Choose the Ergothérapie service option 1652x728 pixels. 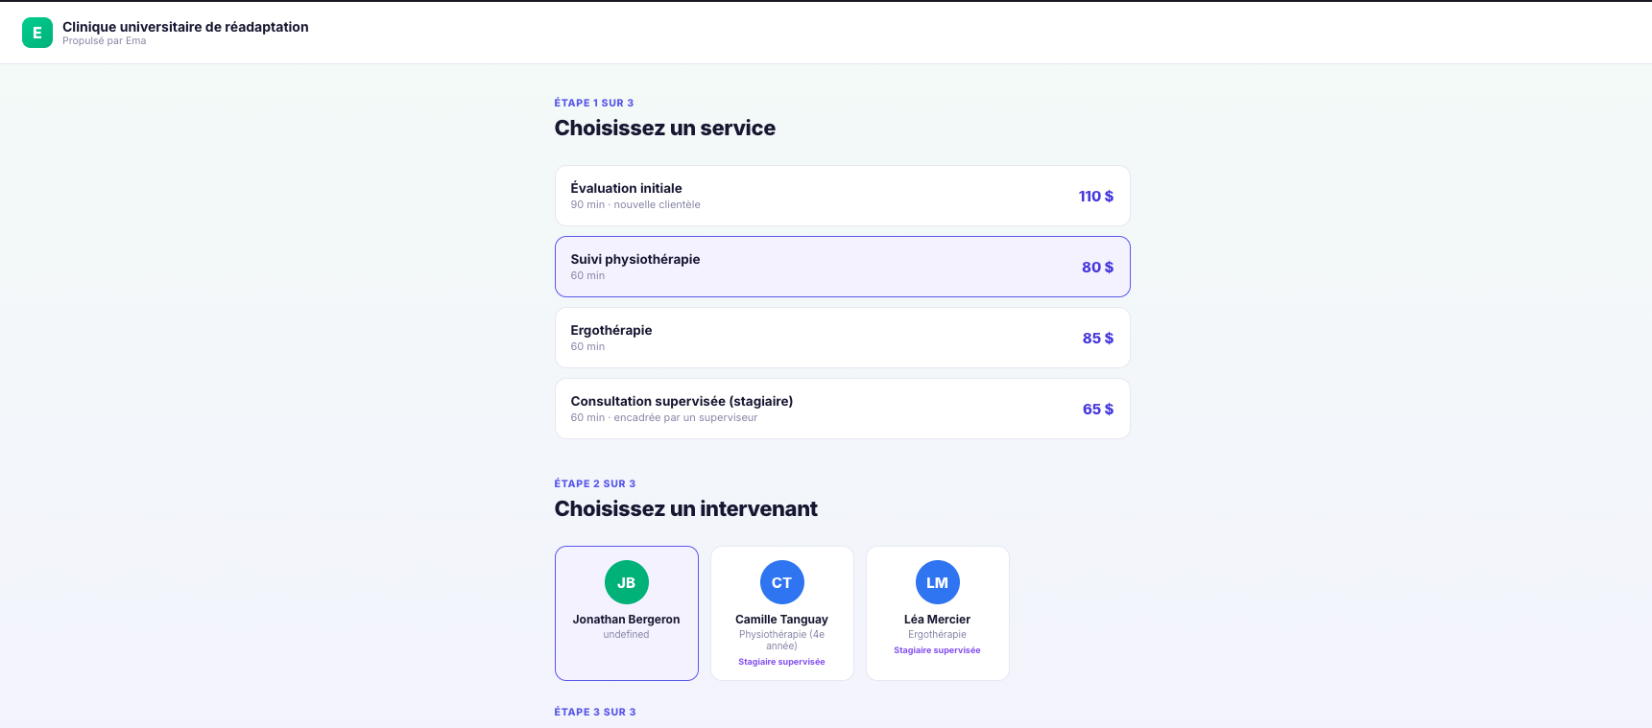[x=843, y=338]
